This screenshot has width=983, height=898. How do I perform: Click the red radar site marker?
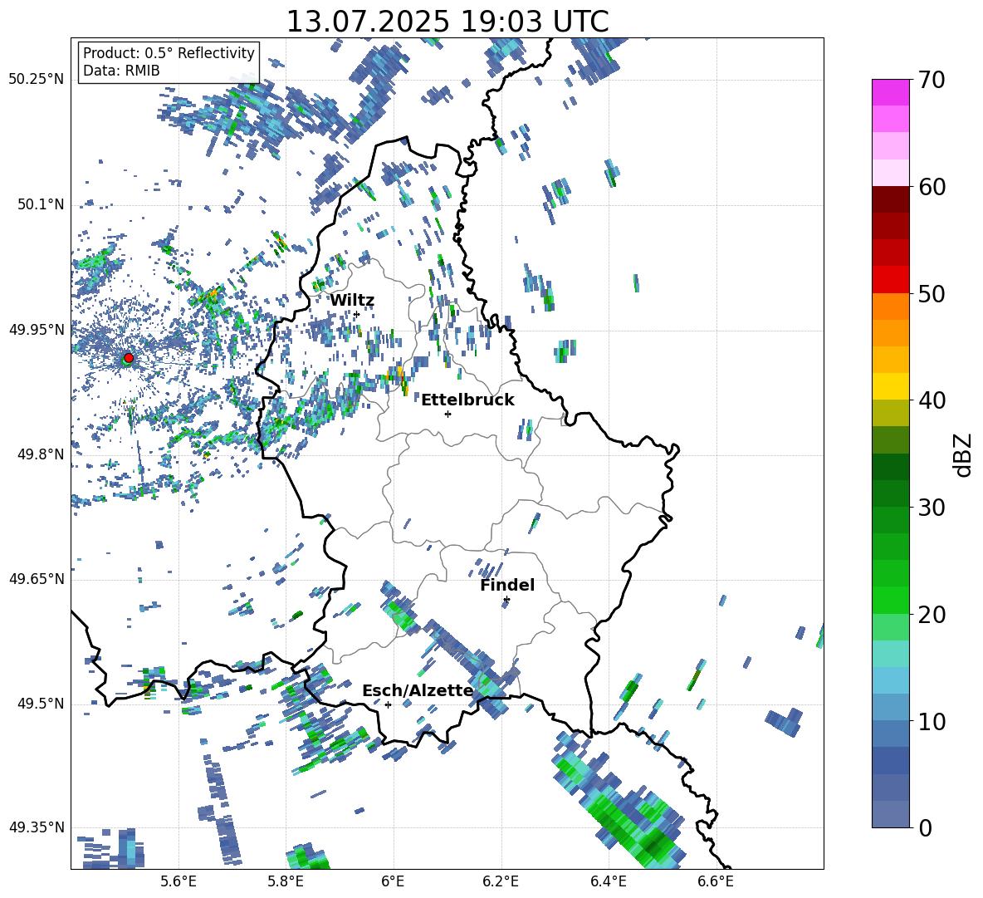[x=129, y=357]
